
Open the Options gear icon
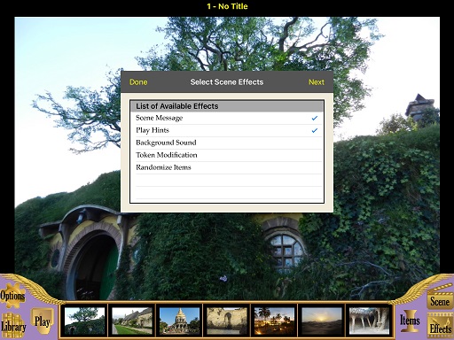pyautogui.click(x=12, y=296)
